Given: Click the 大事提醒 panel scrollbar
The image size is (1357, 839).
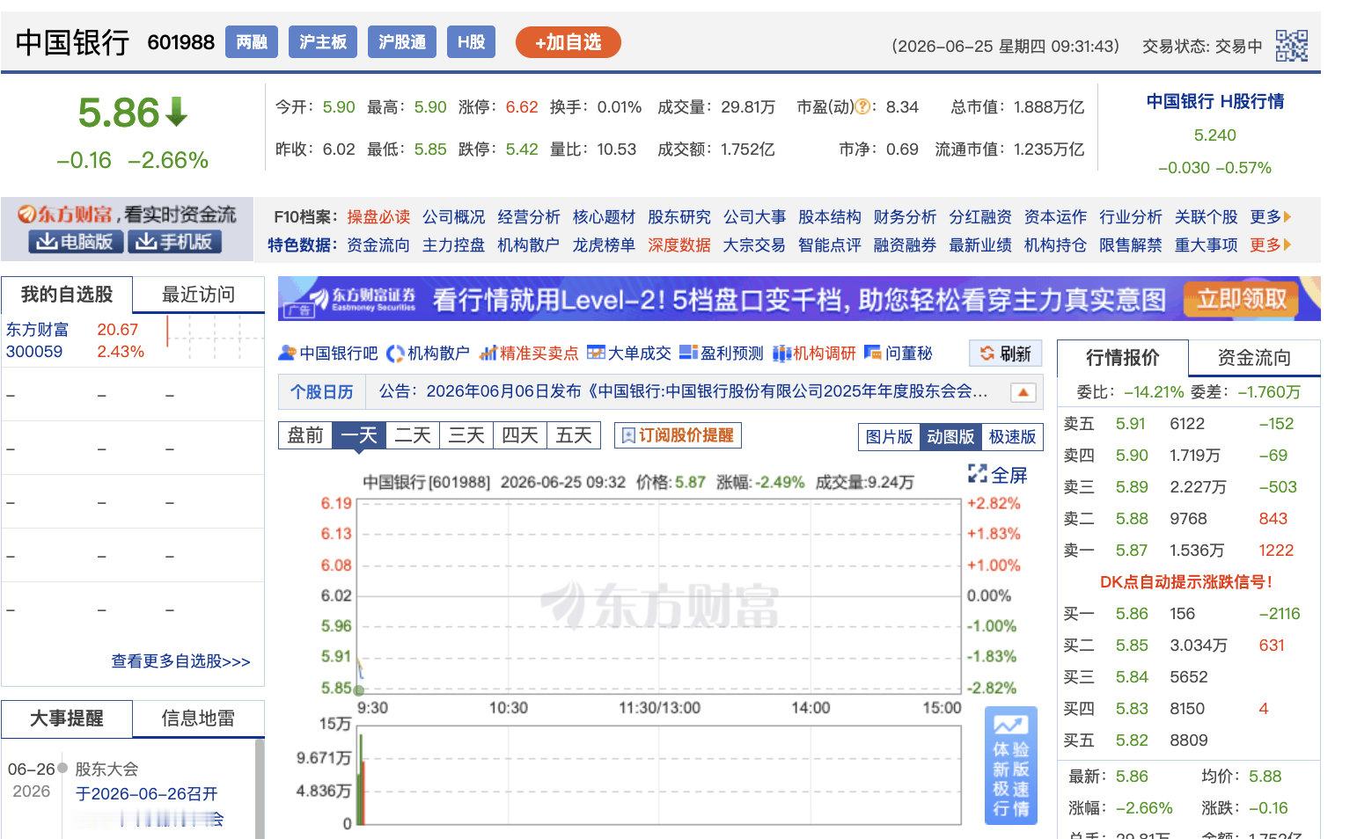Looking at the screenshot, I should click(x=259, y=788).
